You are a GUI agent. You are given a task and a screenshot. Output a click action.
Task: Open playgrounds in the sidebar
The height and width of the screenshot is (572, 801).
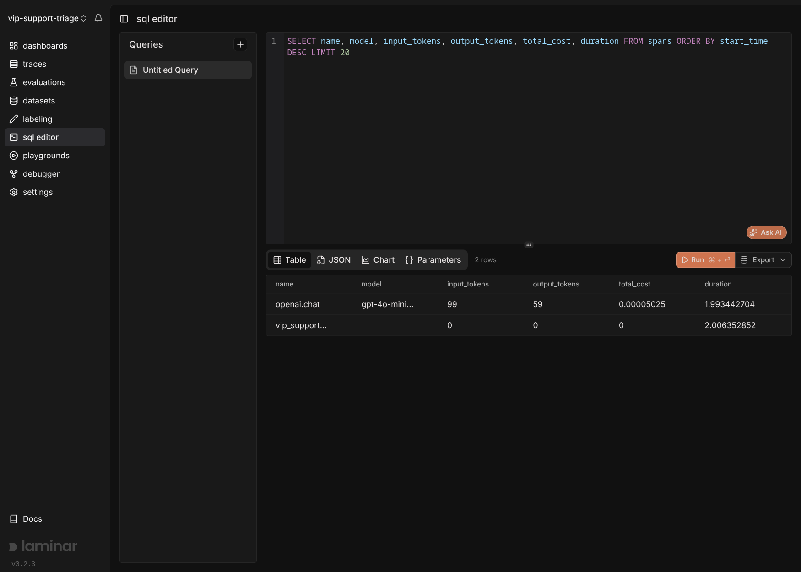55,156
